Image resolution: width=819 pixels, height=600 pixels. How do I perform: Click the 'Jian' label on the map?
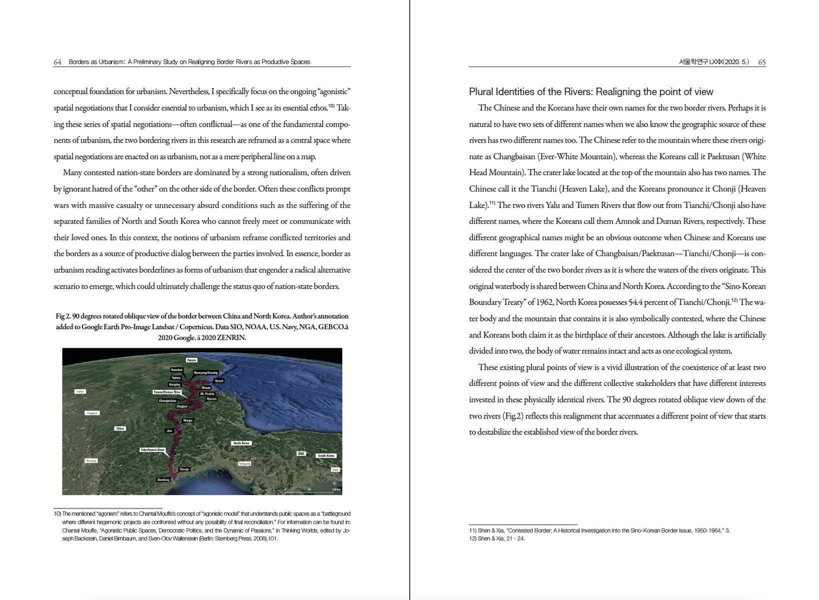(x=170, y=430)
